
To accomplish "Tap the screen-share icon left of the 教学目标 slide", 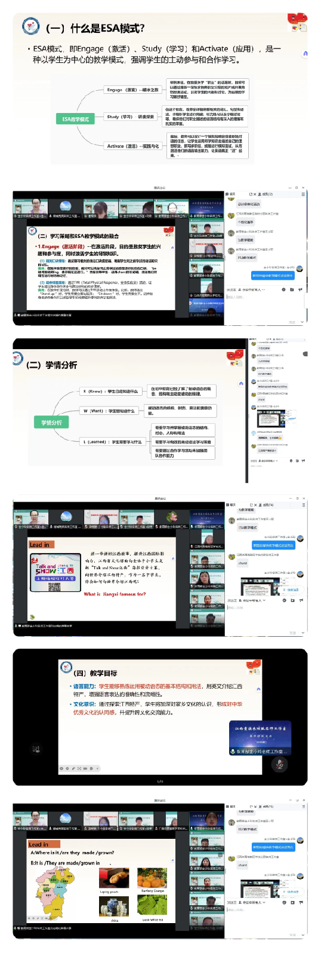I will pyautogui.click(x=36, y=749).
